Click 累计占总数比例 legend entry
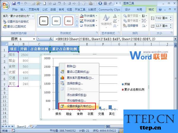This screenshot has height=133, width=178. pos(133,89)
